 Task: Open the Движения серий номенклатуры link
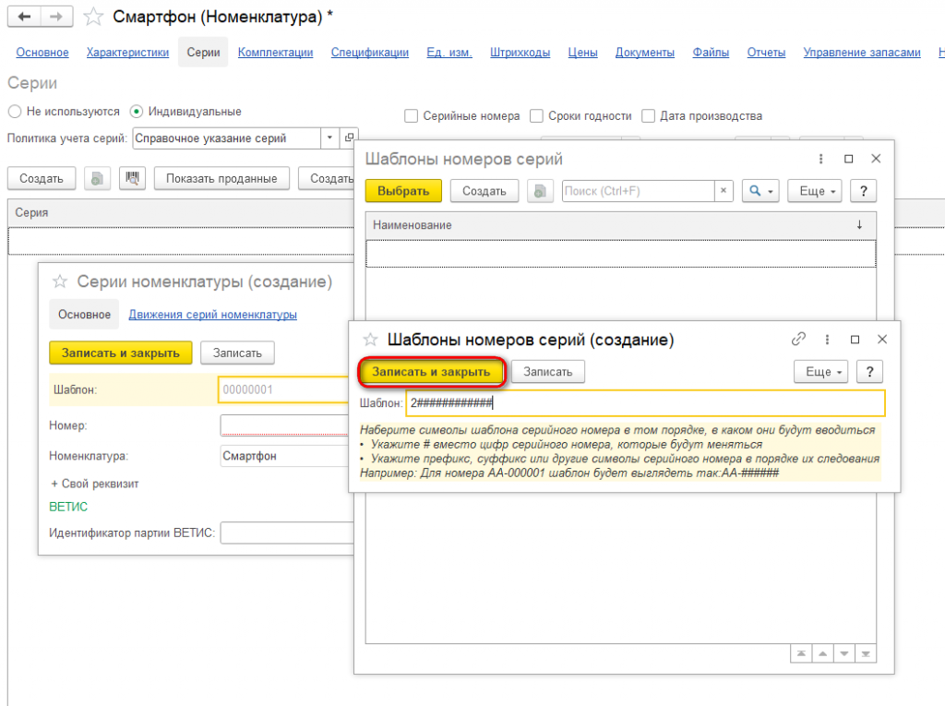(x=213, y=315)
